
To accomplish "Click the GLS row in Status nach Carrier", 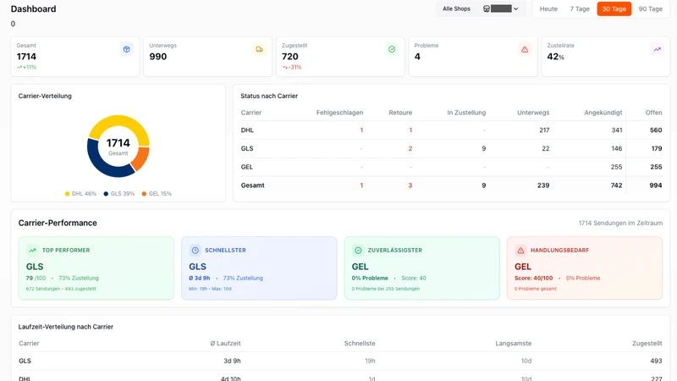I will pos(451,149).
